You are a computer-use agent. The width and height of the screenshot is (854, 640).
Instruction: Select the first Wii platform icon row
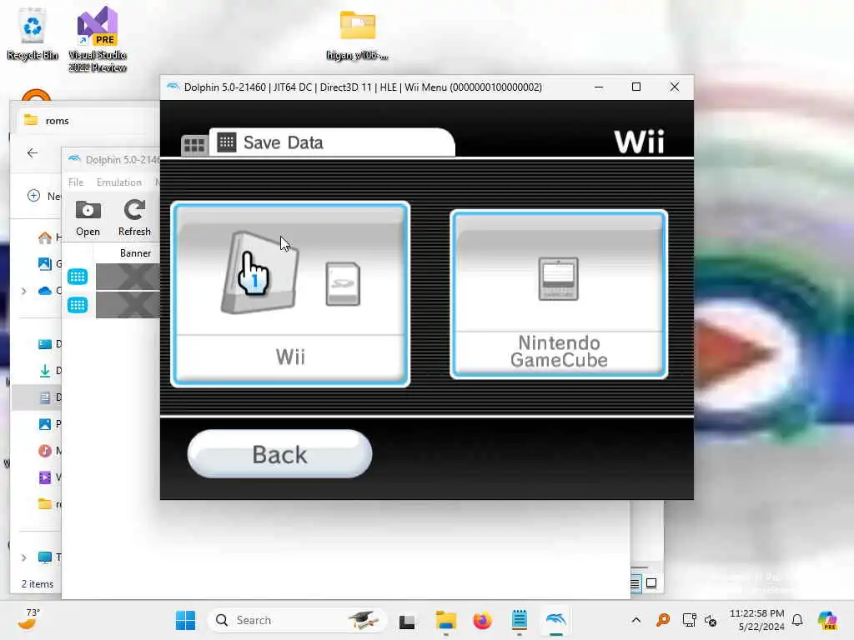(78, 277)
